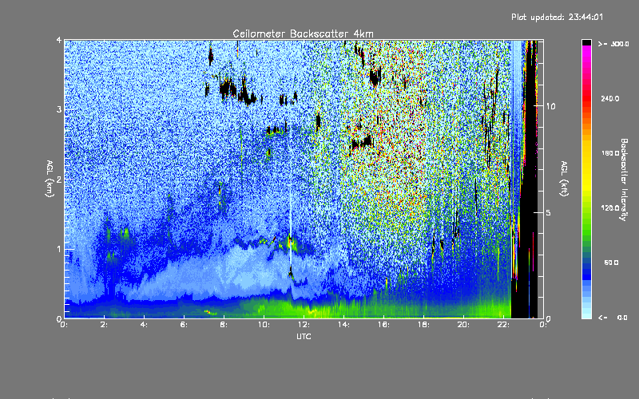Click the '60.0' colorbar label
This screenshot has width=639, height=399.
click(611, 263)
